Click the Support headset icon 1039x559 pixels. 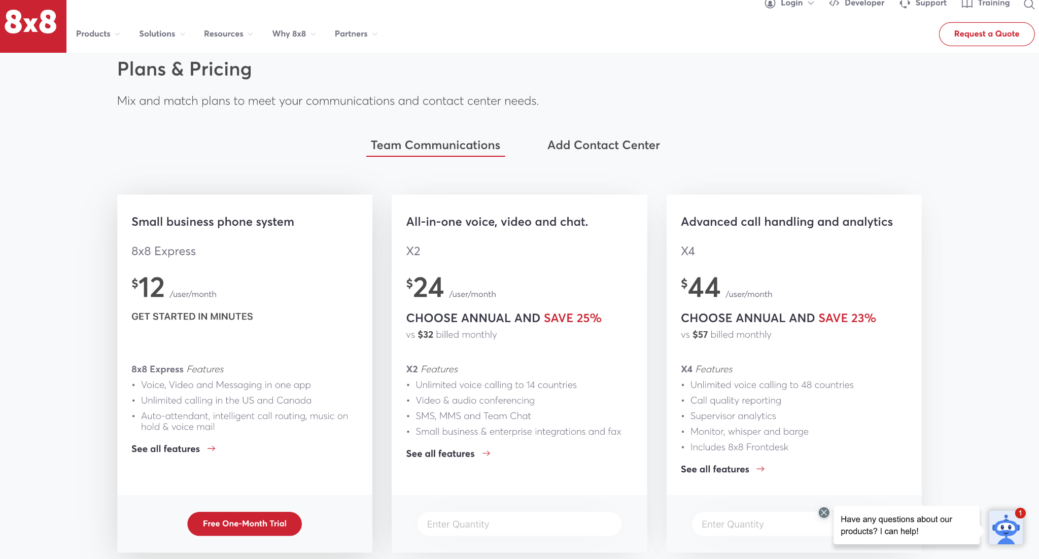(905, 4)
